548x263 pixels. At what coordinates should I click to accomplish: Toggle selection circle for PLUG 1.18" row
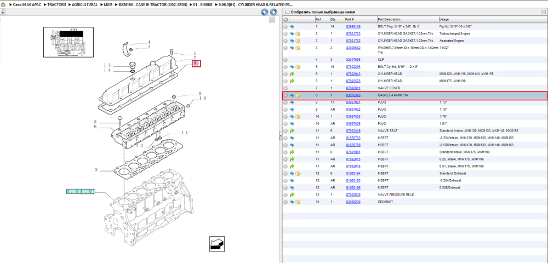[x=286, y=110]
